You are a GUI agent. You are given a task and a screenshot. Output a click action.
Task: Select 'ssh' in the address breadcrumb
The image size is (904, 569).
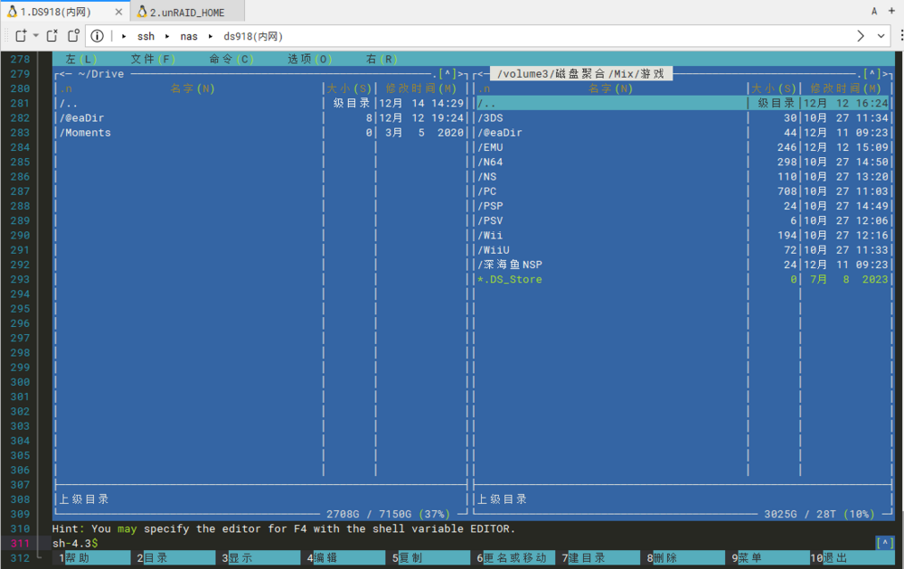[146, 36]
